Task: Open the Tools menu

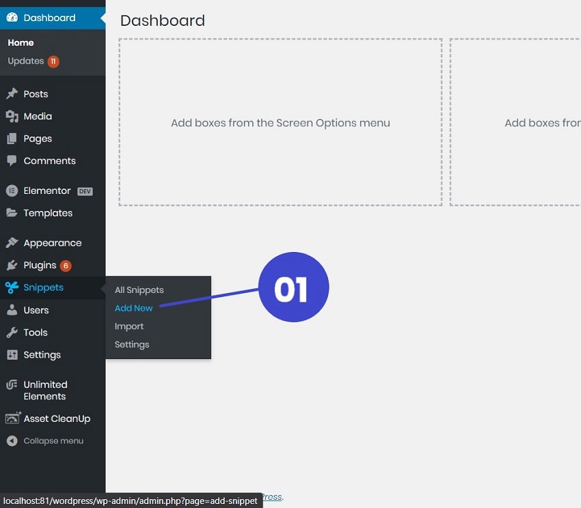Action: (x=53, y=333)
